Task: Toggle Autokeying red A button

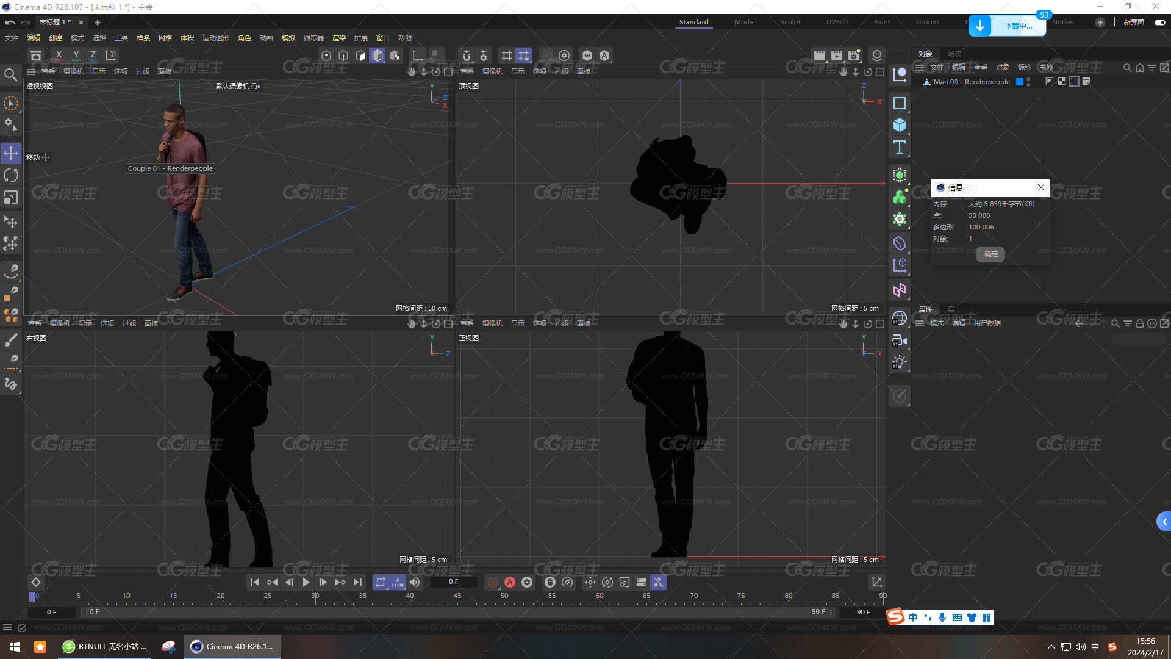Action: [510, 582]
